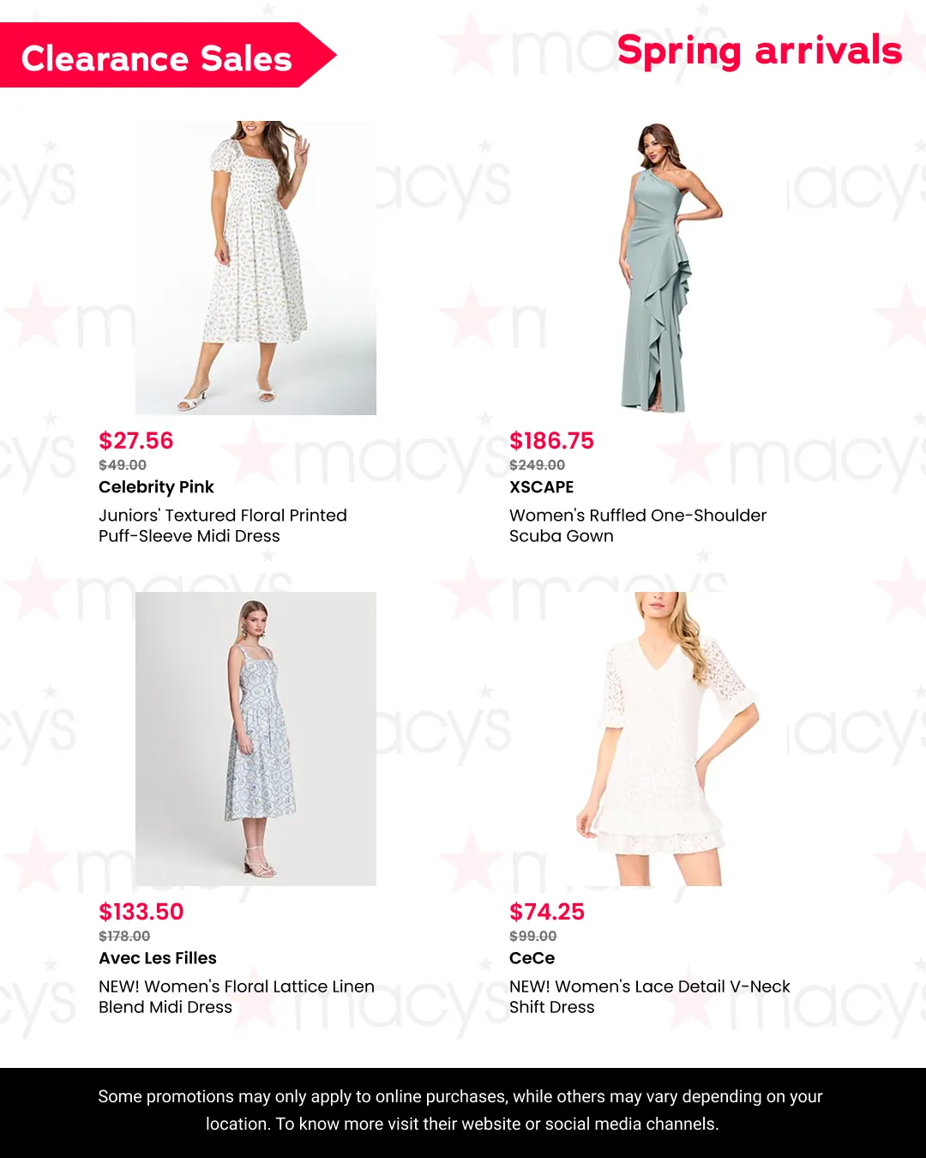This screenshot has height=1158, width=926.
Task: Select the $27.56 sale price
Action: point(136,441)
